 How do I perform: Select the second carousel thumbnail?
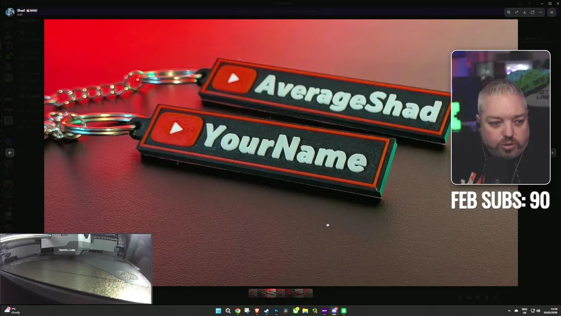(x=262, y=293)
